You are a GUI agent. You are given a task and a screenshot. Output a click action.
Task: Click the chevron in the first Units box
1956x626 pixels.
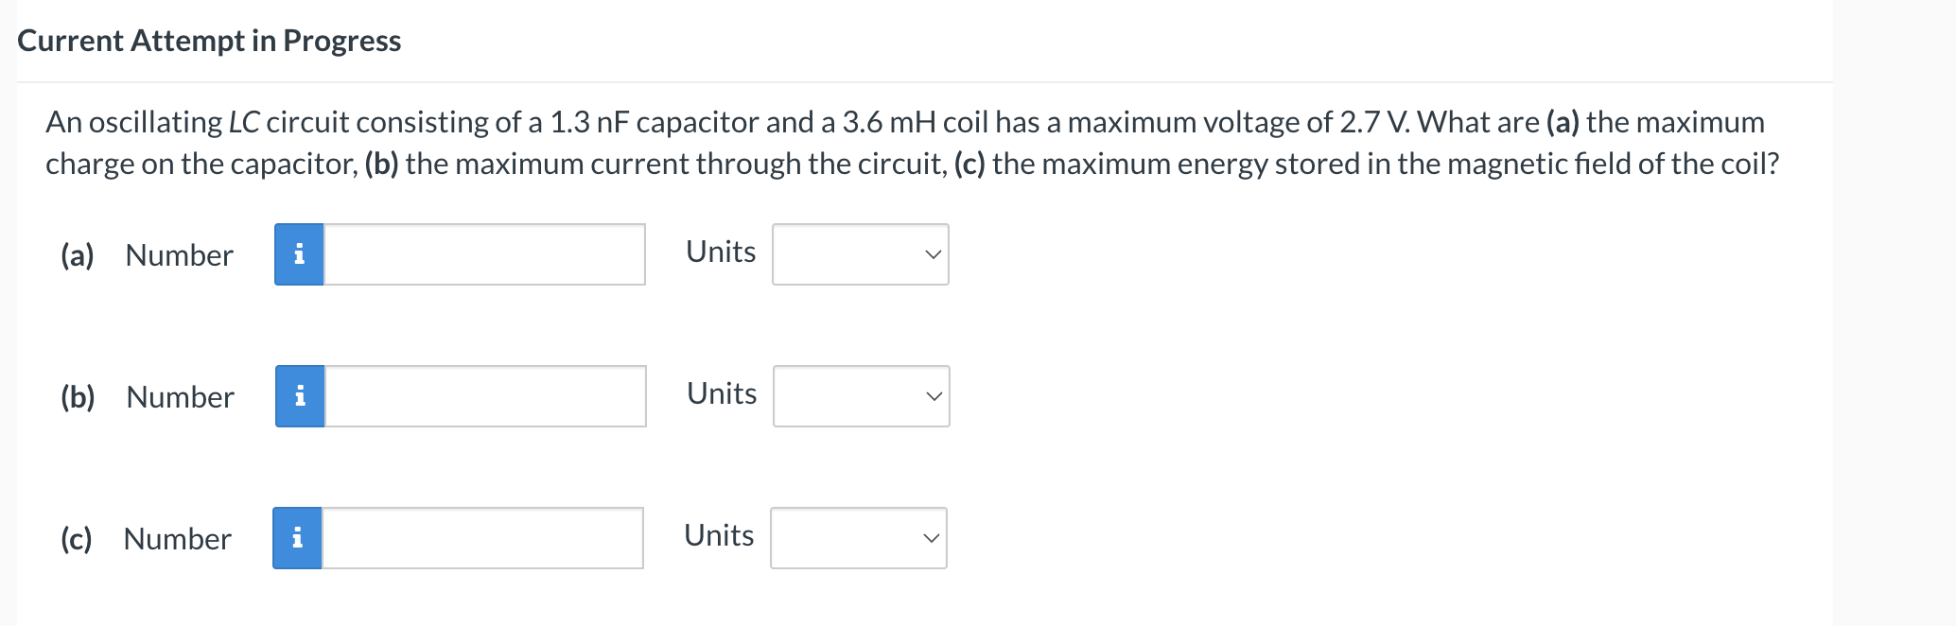click(x=933, y=253)
